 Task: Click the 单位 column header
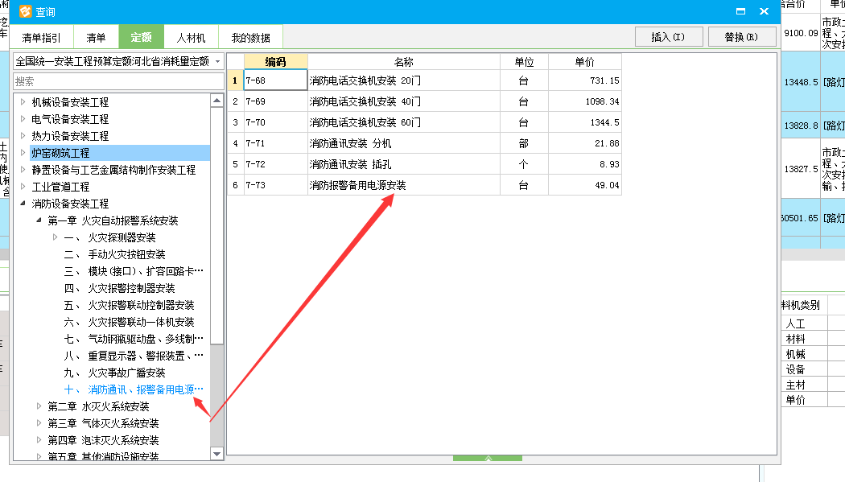pyautogui.click(x=524, y=61)
